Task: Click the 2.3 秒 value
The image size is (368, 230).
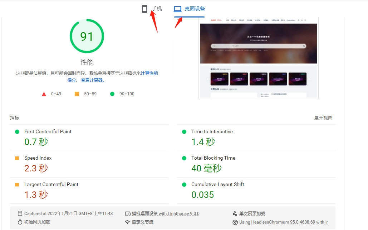Action: tap(36, 168)
